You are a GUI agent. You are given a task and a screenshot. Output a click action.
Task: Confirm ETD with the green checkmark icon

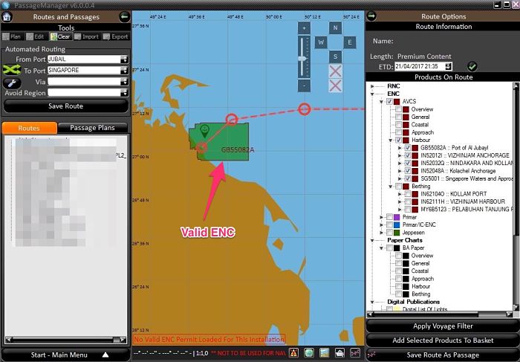(x=472, y=66)
